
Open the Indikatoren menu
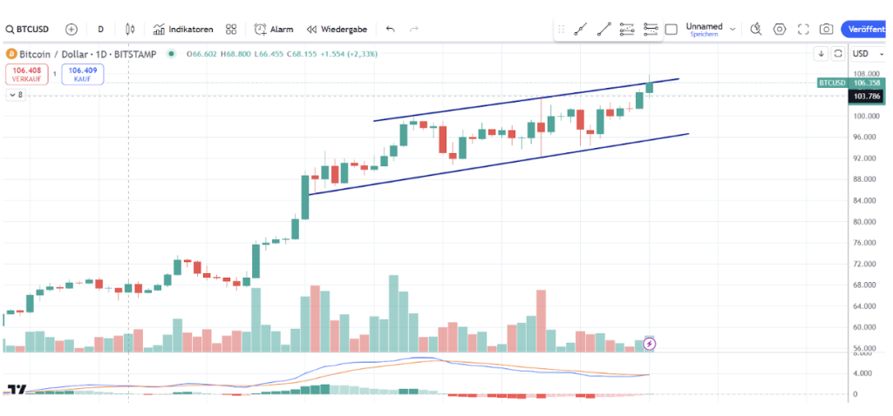click(183, 29)
